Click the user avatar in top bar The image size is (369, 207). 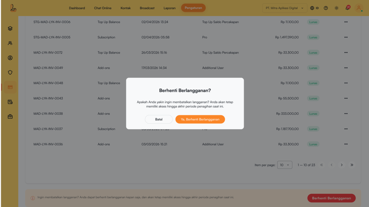point(359,8)
